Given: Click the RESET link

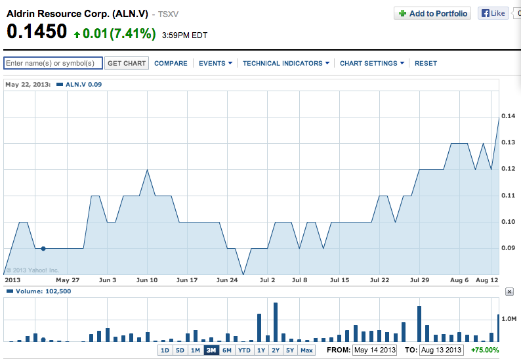Looking at the screenshot, I should click(x=426, y=63).
